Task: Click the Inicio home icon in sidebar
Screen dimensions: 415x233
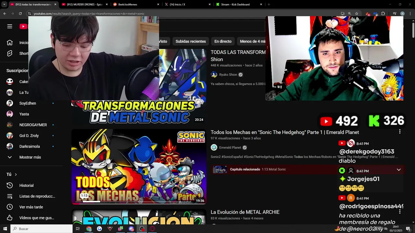Action: 10,42
